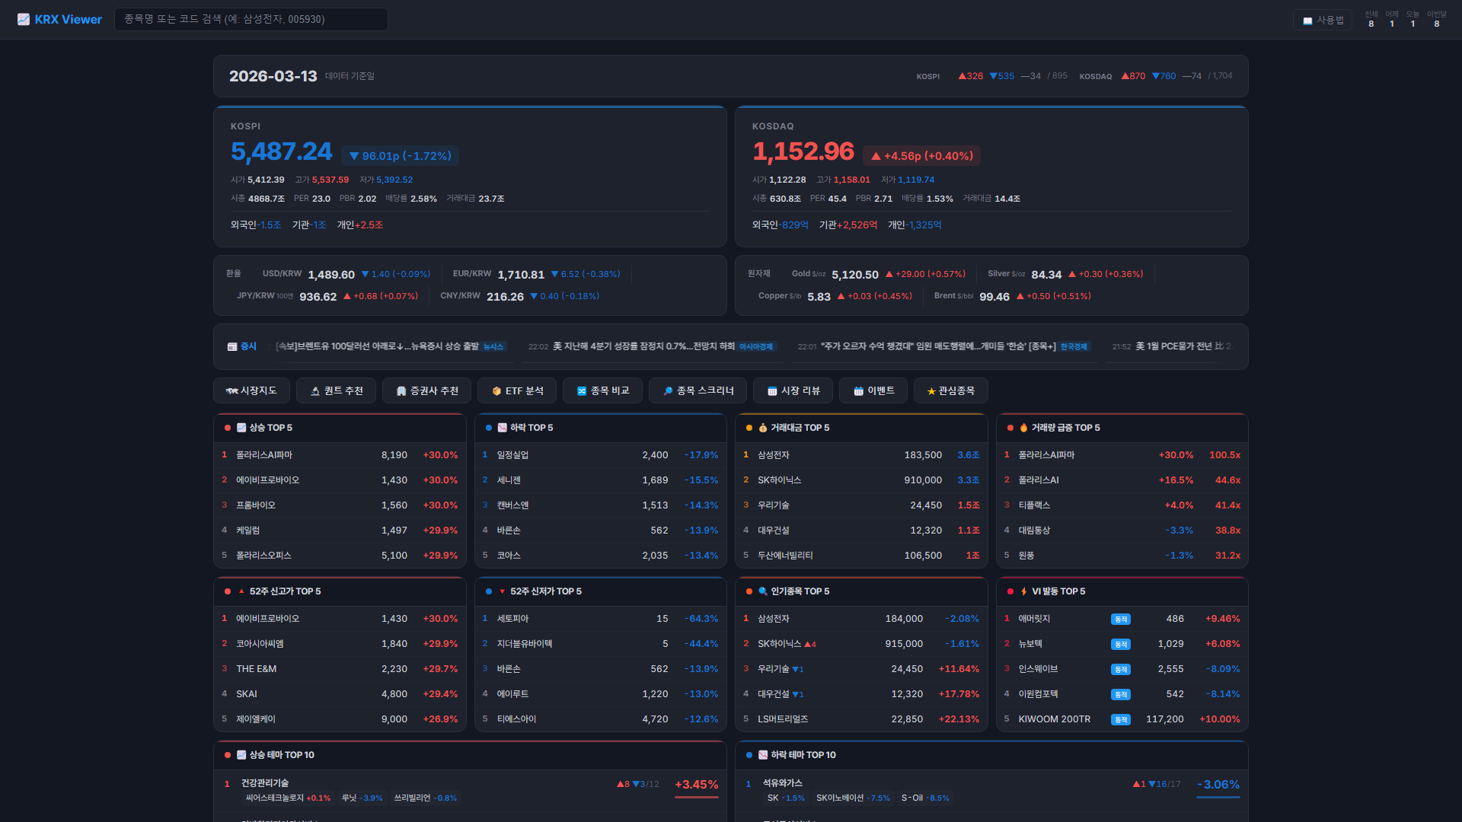
Task: Open 삼성전자 in 거래대금 TOP 5
Action: 774,455
